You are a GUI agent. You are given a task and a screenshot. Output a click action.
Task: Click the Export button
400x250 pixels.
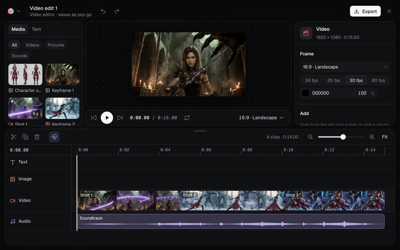365,11
